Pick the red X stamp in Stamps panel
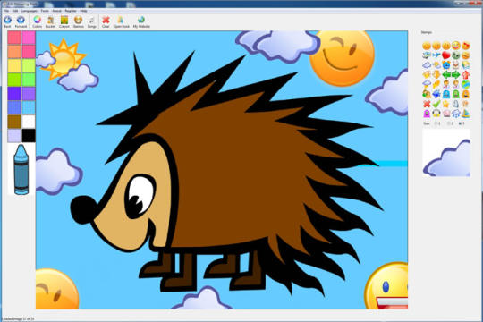This screenshot has height=322, width=483. point(427,104)
